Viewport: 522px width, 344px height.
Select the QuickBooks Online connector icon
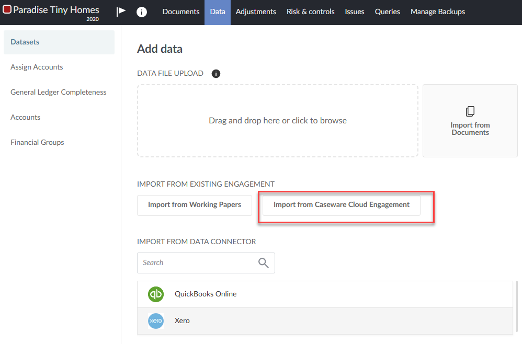(x=156, y=294)
